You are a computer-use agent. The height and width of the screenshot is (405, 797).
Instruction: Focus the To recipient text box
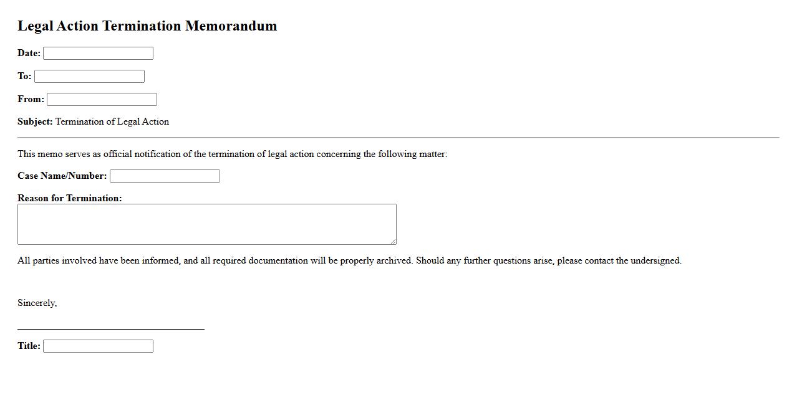tap(89, 77)
